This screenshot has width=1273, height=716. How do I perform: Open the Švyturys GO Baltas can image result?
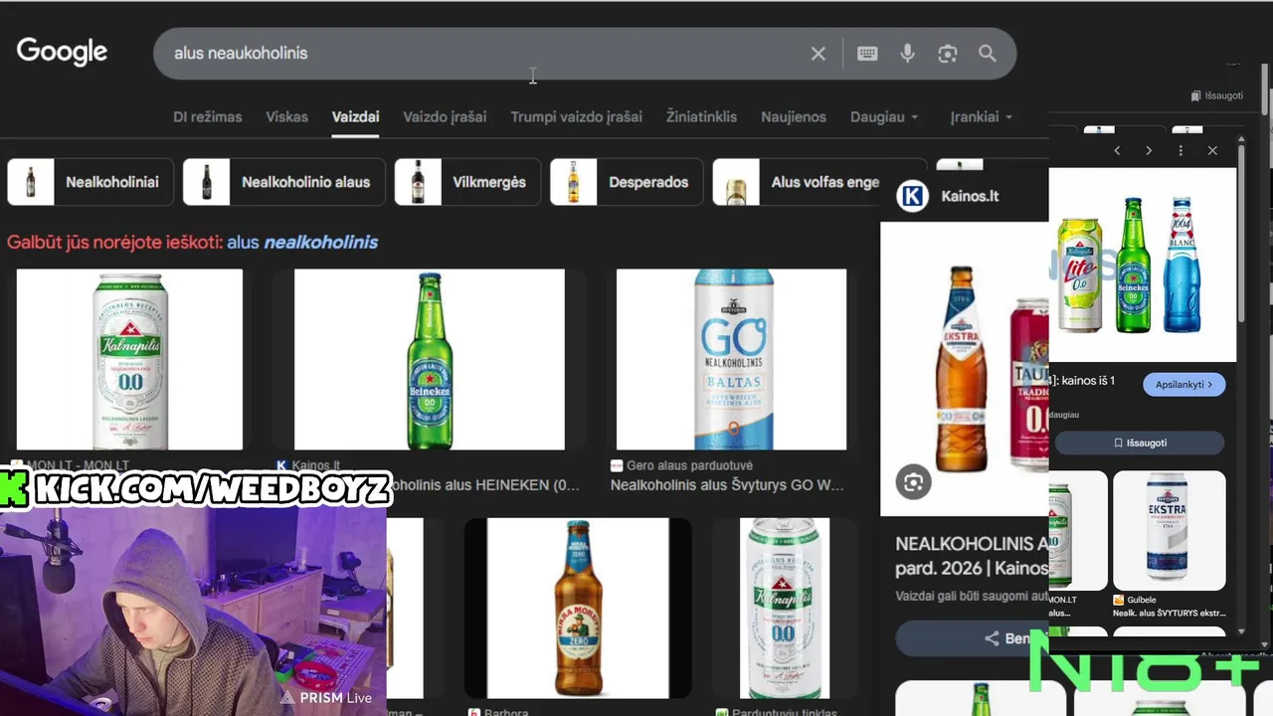[x=731, y=359]
